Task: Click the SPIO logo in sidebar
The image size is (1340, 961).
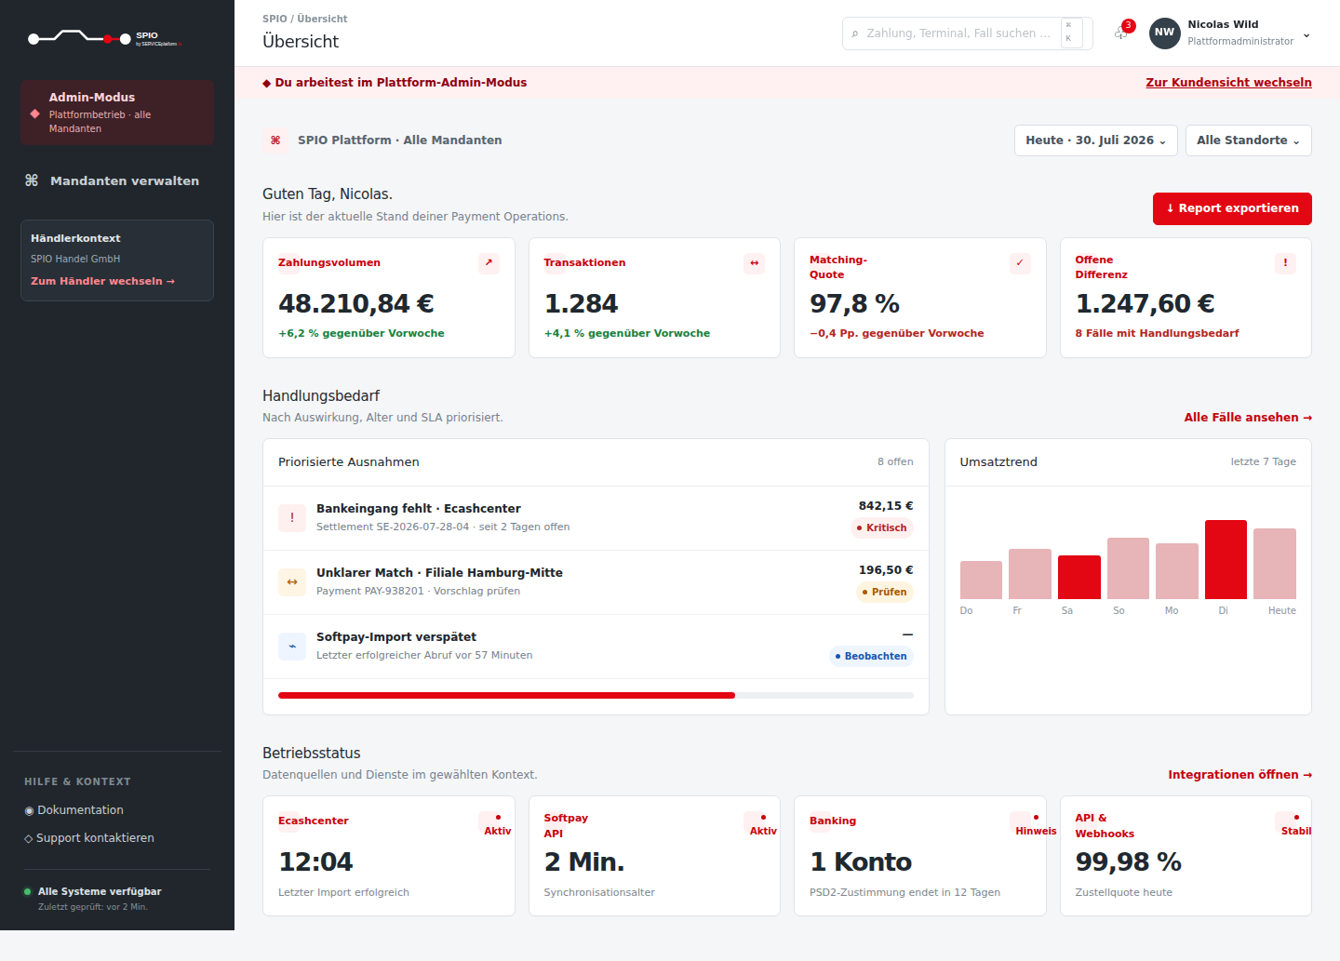Action: click(105, 38)
